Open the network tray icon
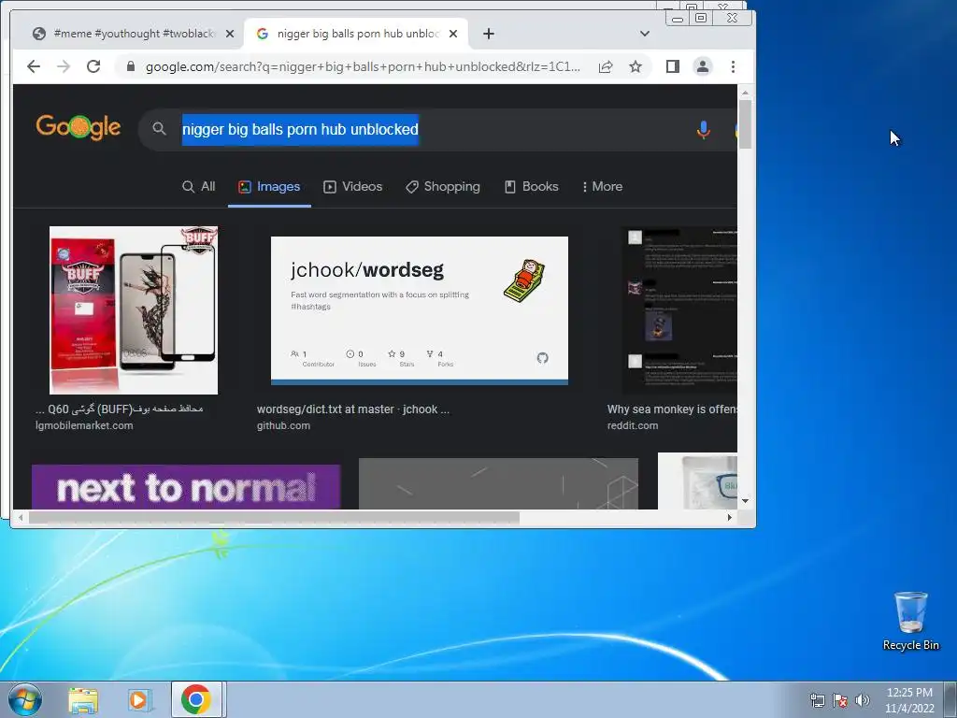This screenshot has width=957, height=718. coord(817,700)
